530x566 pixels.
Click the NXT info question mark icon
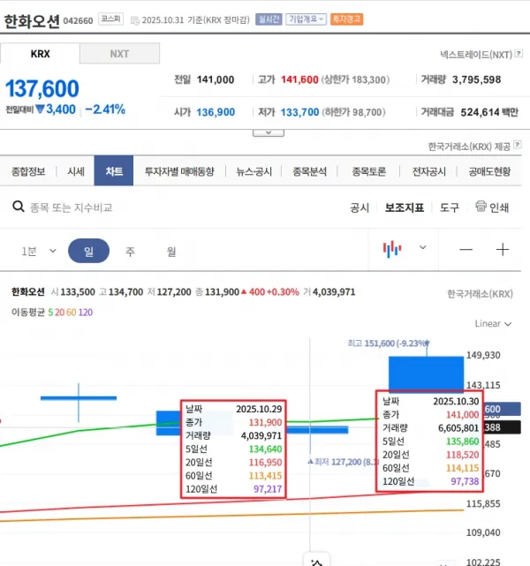520,54
